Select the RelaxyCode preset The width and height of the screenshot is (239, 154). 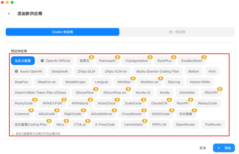coord(207,103)
